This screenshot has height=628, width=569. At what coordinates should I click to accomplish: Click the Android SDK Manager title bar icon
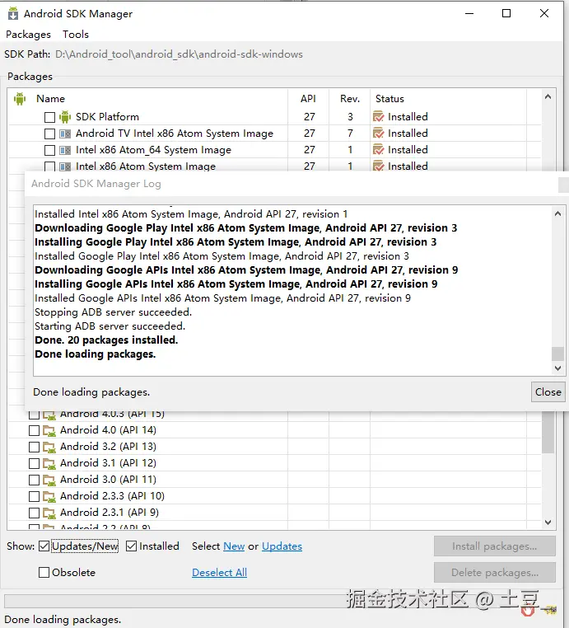(12, 13)
